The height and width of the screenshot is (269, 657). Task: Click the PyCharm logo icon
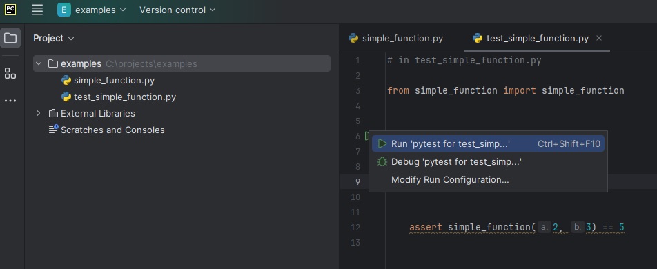10,10
